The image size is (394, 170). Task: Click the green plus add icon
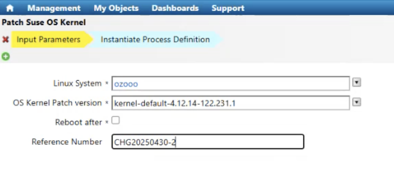[x=6, y=57]
